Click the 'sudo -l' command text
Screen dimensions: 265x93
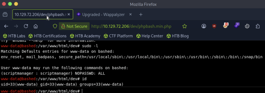(90, 46)
